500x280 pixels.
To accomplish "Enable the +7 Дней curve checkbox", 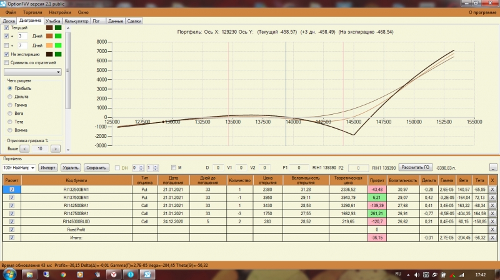I will pyautogui.click(x=6, y=46).
